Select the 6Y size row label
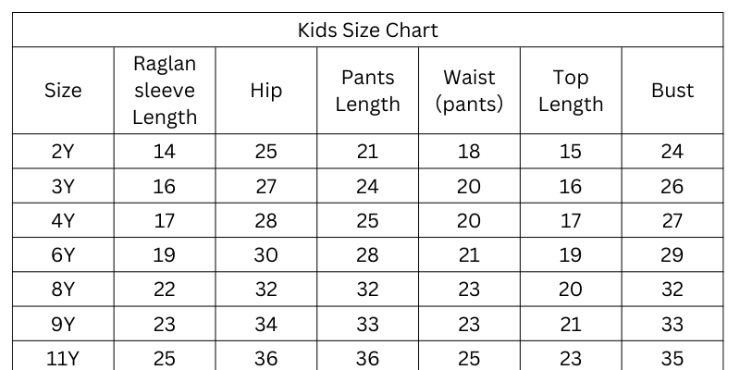Viewport: 740px width, 370px height. point(63,255)
